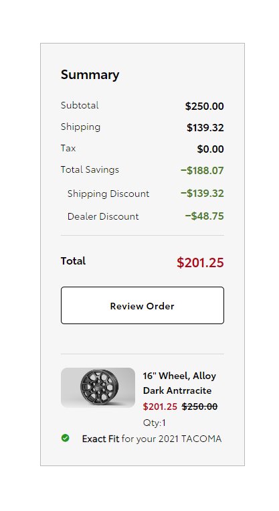Click the Summary heading
The image size is (279, 511).
(x=90, y=74)
